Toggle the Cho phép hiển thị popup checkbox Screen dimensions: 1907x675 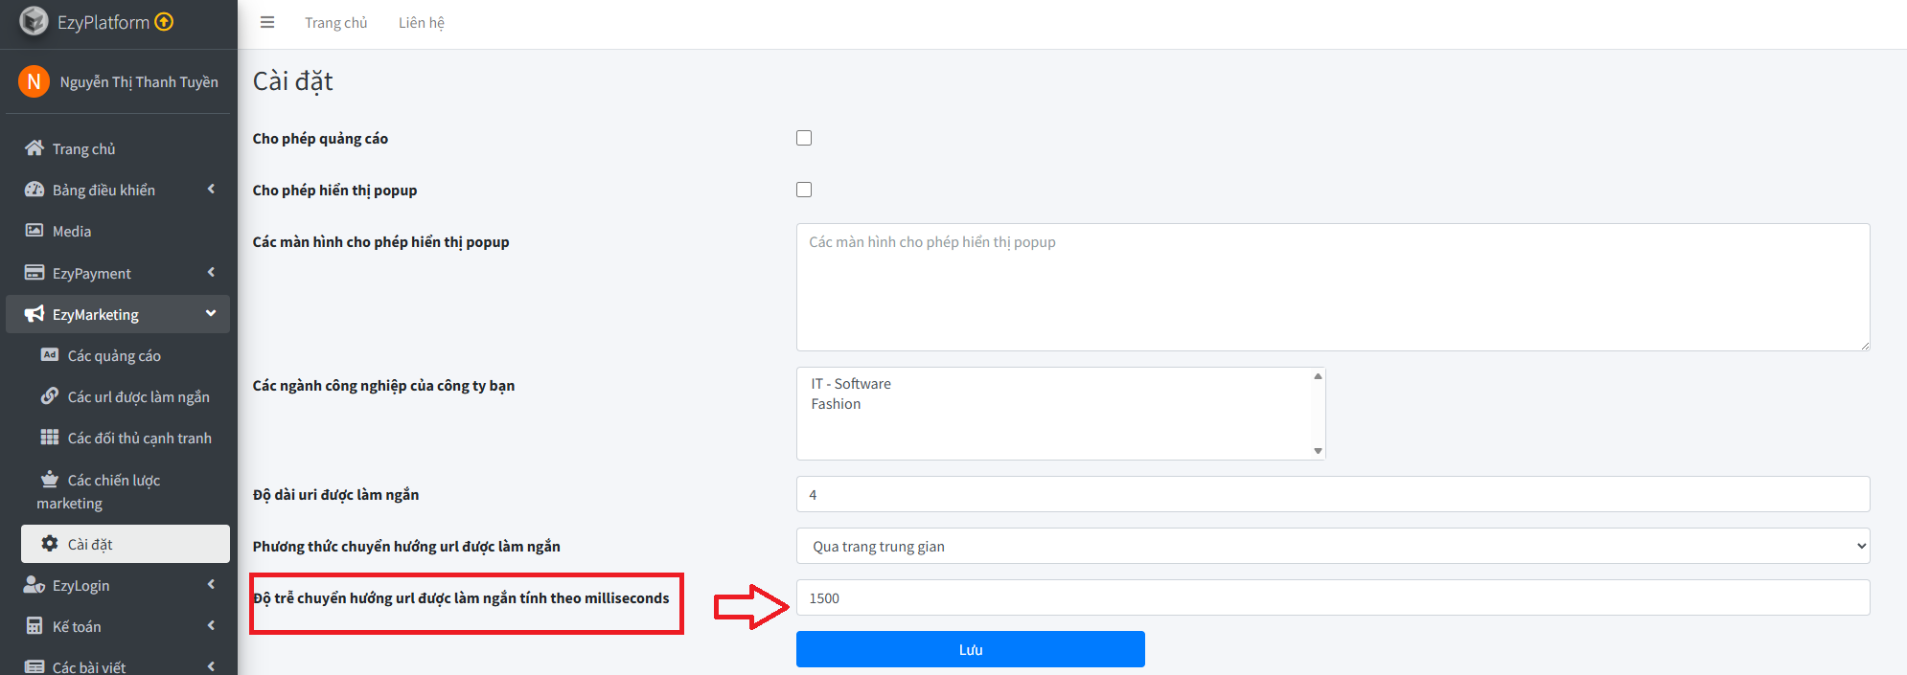804,190
